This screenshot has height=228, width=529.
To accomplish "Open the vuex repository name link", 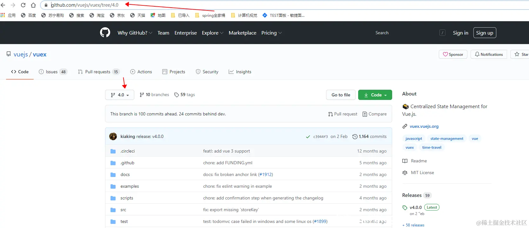I will pos(40,55).
